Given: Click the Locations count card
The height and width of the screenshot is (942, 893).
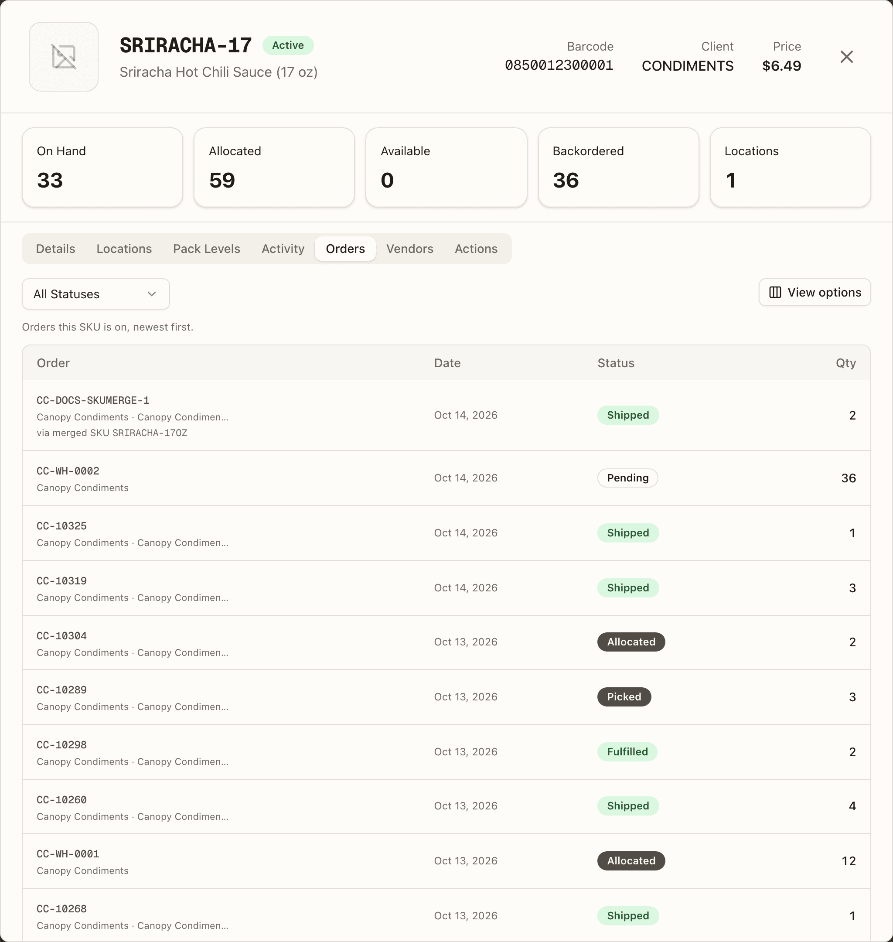Looking at the screenshot, I should coord(790,167).
